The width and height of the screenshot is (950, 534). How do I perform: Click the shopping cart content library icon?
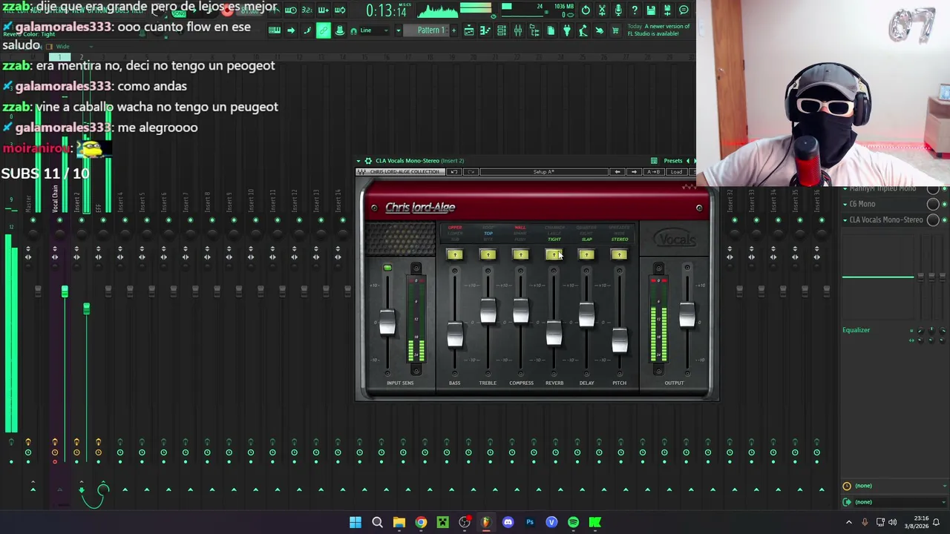(x=615, y=30)
